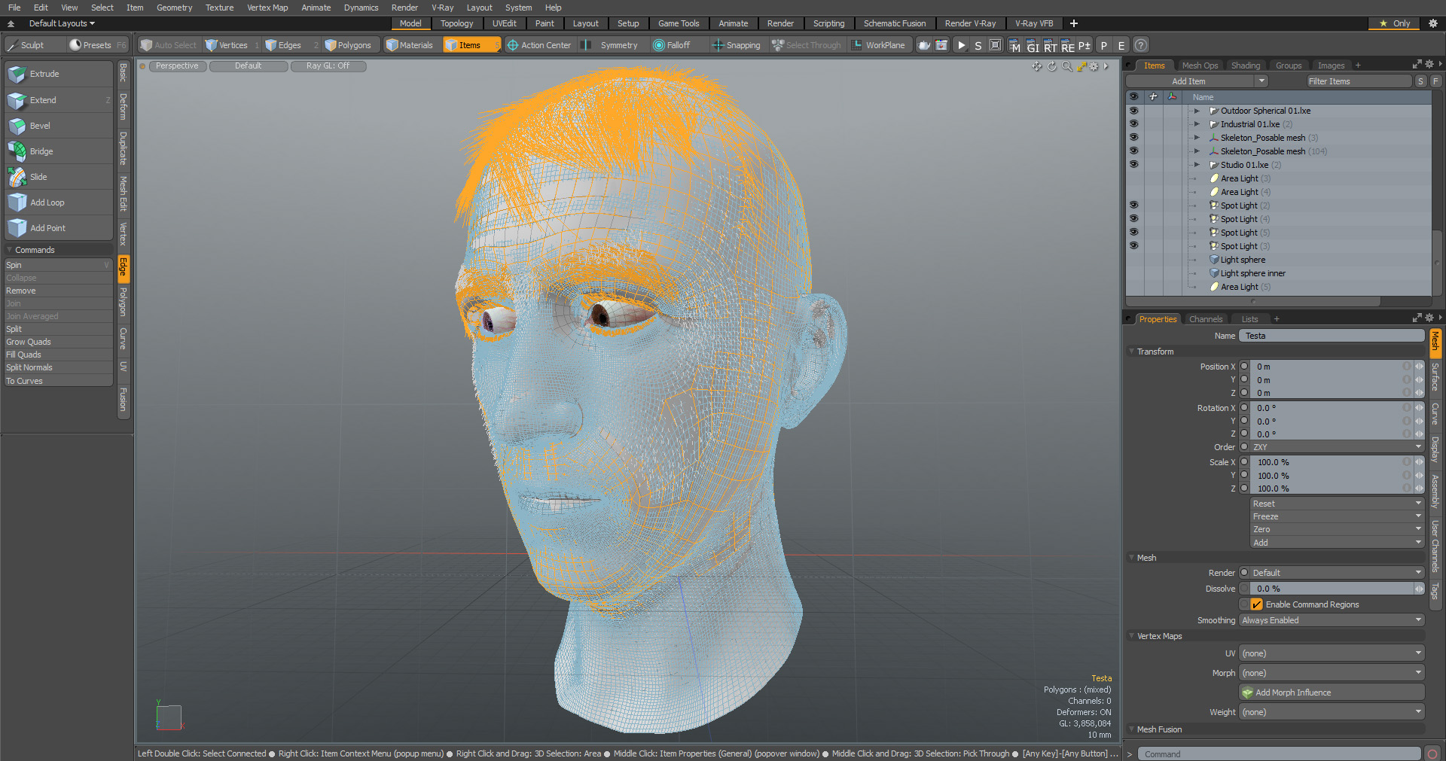
Task: Click the M render settings icon
Action: (x=1014, y=45)
